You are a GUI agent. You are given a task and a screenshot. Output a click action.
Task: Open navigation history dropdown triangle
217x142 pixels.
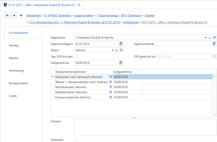click(x=21, y=16)
